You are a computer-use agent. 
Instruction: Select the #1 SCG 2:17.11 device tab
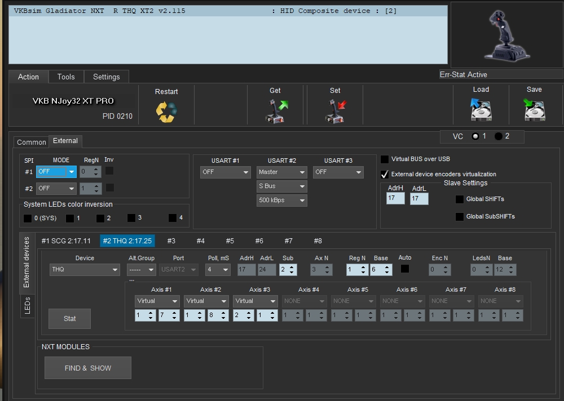tap(66, 241)
